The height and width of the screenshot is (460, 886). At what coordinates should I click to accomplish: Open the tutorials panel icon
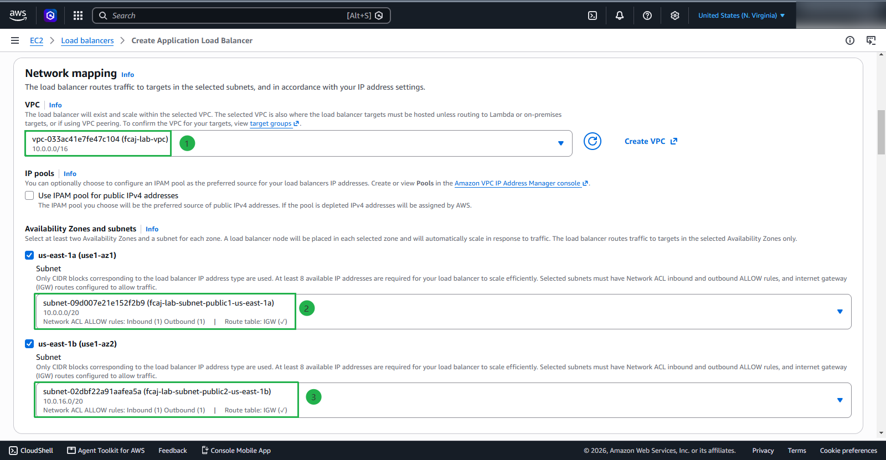coord(871,40)
